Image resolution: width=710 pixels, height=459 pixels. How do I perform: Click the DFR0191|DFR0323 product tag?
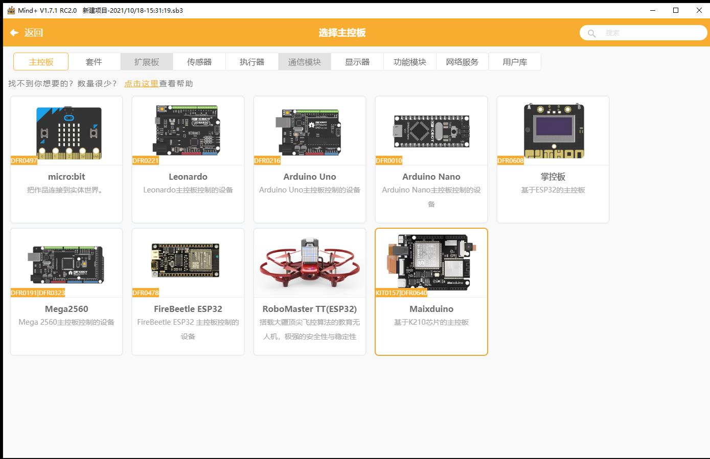tap(38, 293)
